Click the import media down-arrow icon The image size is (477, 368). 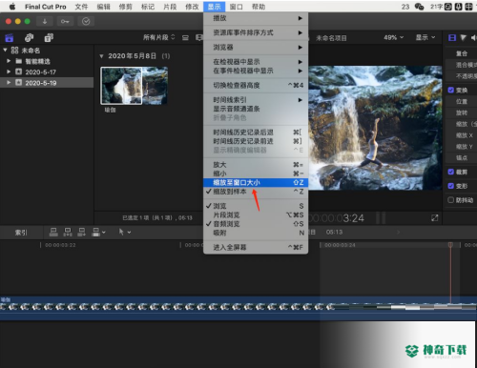pyautogui.click(x=45, y=21)
